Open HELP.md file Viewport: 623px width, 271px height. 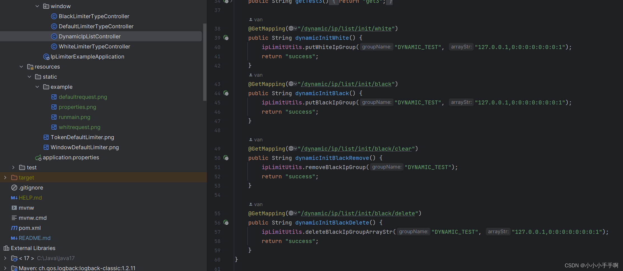click(30, 198)
